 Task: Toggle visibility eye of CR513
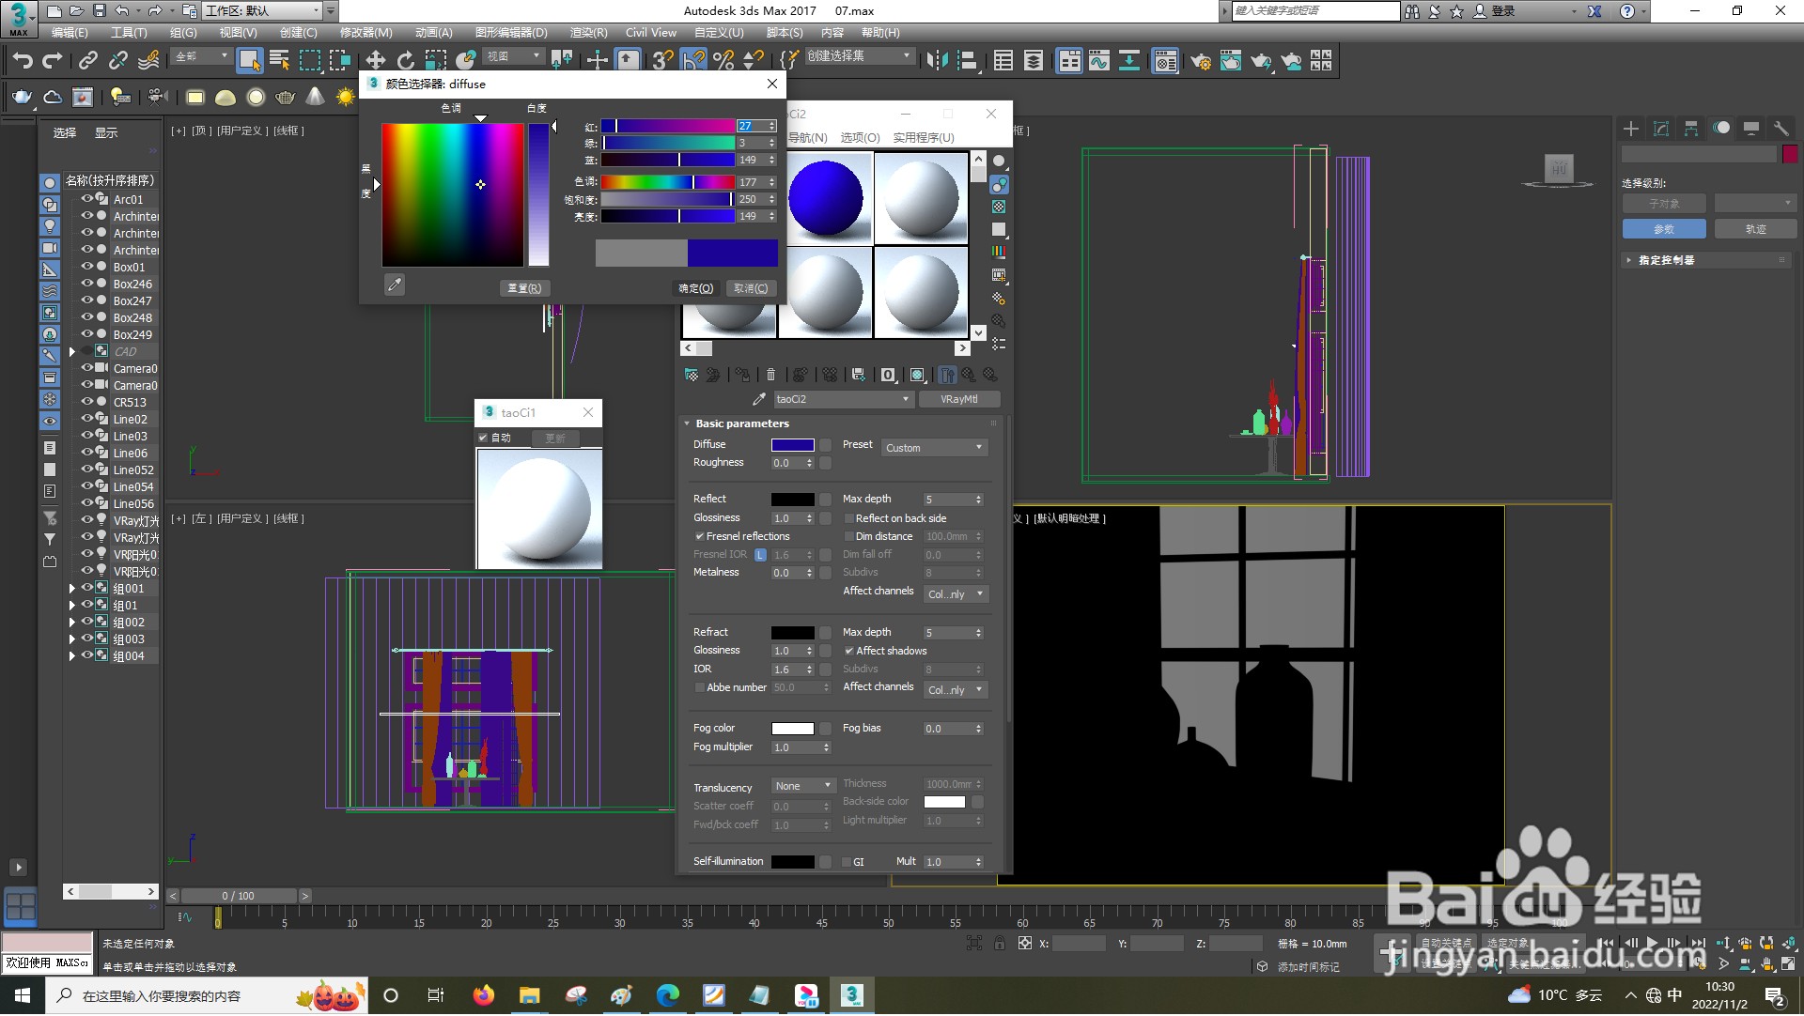pos(87,402)
